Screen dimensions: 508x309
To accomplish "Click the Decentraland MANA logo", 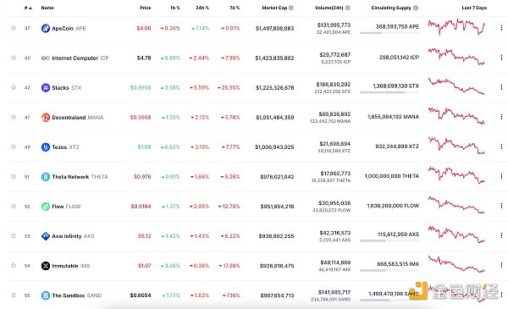I will coord(46,118).
